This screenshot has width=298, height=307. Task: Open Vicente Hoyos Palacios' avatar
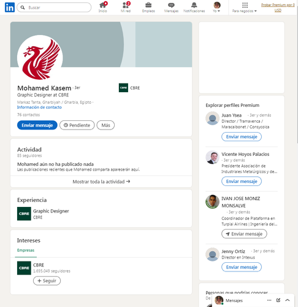[212, 157]
